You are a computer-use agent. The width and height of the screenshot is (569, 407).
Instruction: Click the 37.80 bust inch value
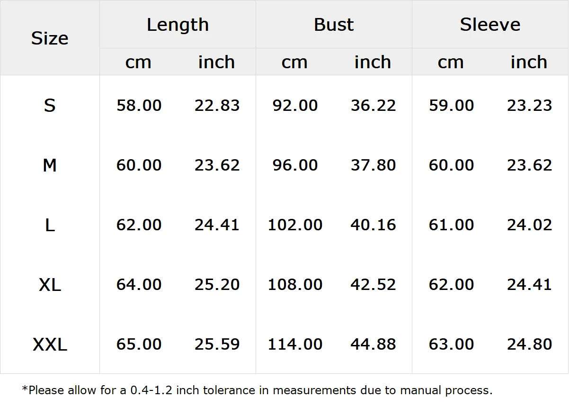click(x=373, y=165)
